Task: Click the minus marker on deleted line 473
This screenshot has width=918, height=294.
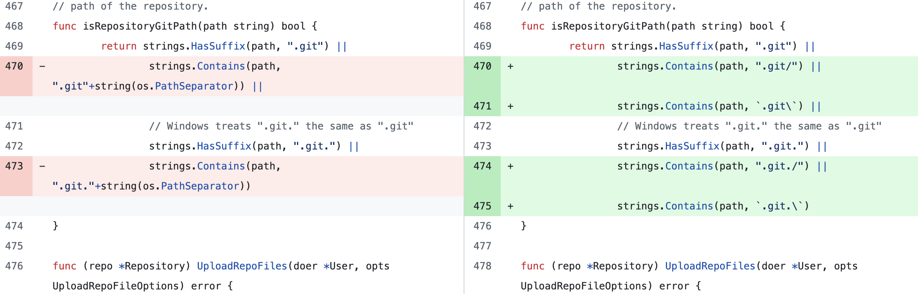Action: point(42,166)
